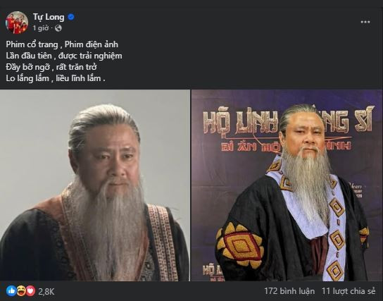Open the 11 lượt chia sẻ shares
The width and height of the screenshot is (383, 301).
pyautogui.click(x=349, y=291)
